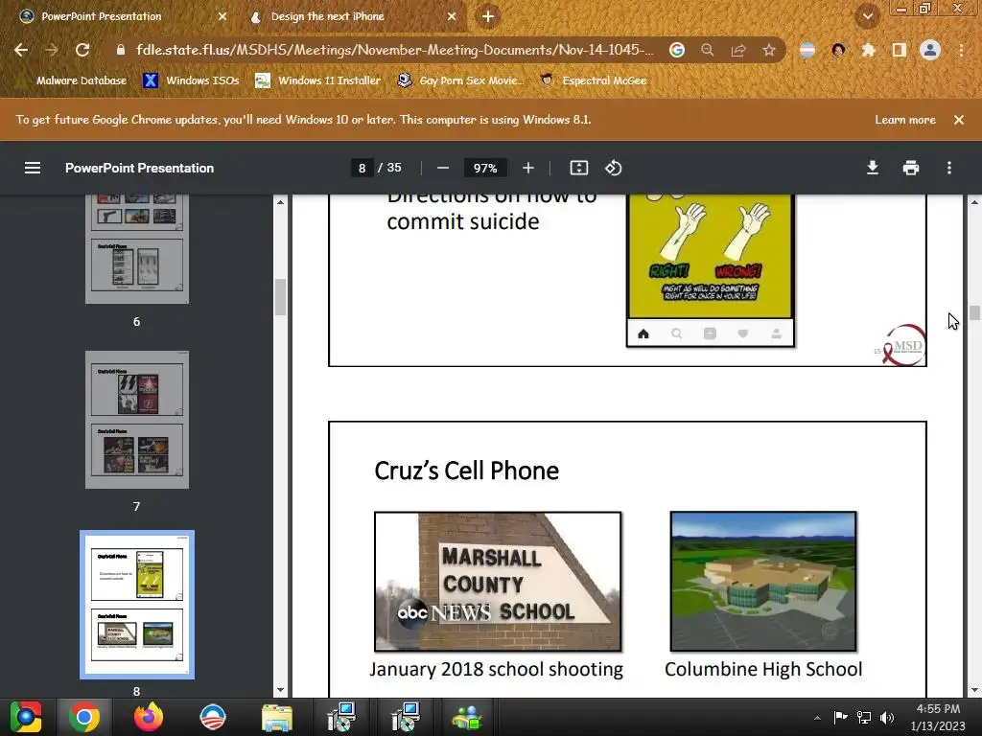The image size is (982, 736).
Task: Close the Design the next iPhone tab
Action: (x=452, y=16)
